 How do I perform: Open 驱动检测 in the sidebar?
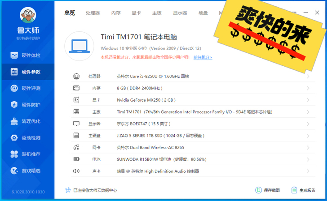28,137
